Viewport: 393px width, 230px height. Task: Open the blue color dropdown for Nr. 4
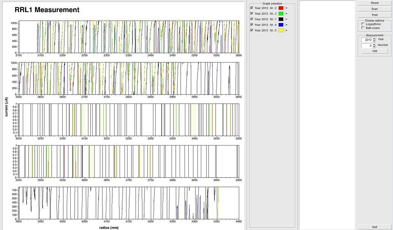click(286, 25)
